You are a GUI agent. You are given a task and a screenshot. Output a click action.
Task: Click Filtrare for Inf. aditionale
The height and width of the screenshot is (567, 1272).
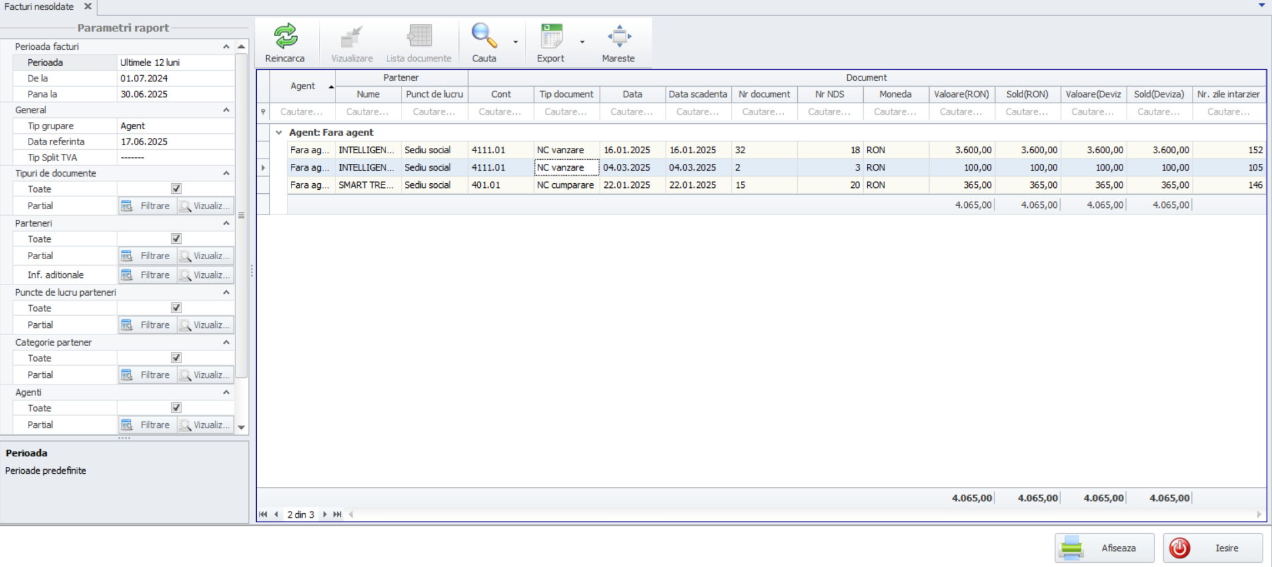click(x=147, y=275)
